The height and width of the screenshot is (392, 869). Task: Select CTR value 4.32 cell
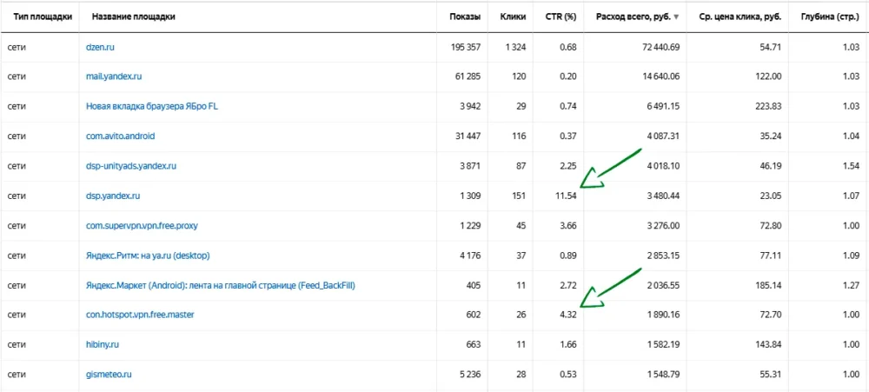pyautogui.click(x=568, y=315)
